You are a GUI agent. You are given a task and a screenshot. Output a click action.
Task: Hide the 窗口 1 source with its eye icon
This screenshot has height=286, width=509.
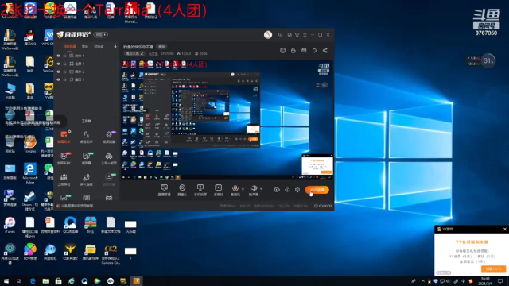pos(58,79)
